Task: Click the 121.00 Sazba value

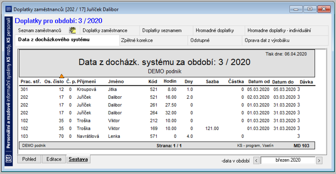Action: pos(212,129)
